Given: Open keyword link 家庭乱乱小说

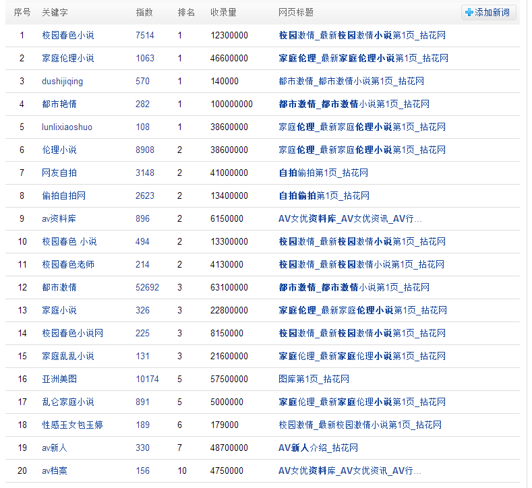Looking at the screenshot, I should 68,356.
